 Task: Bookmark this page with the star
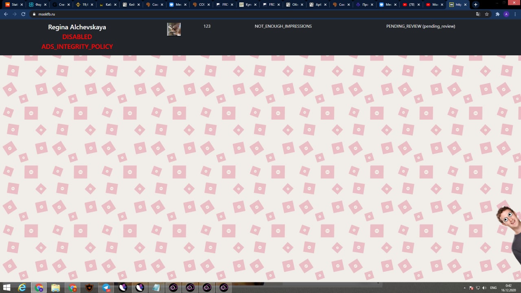[x=487, y=14]
